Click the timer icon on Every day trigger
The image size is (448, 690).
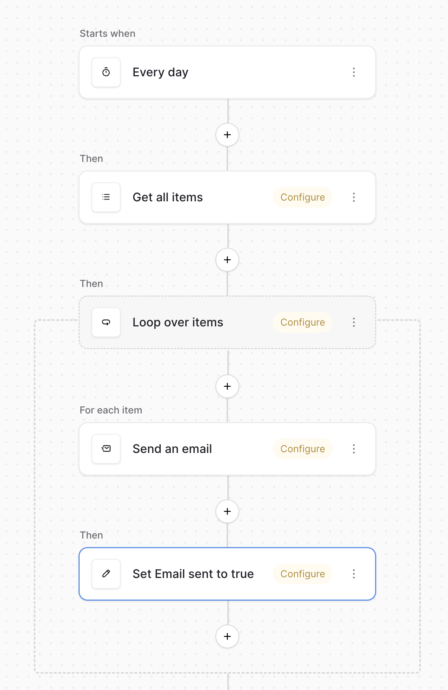(106, 72)
